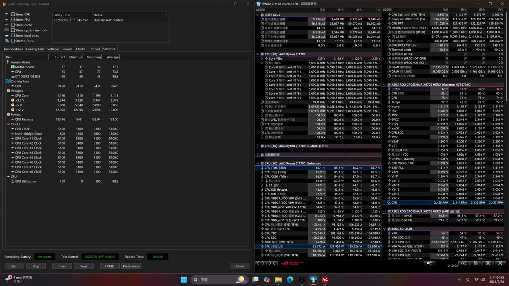
Task: Click the Voltages category icon
Action: pyautogui.click(x=8, y=91)
